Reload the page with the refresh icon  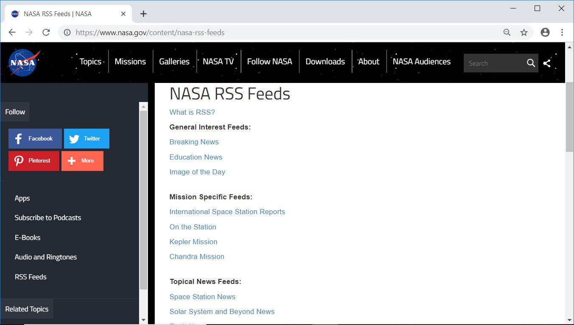(x=46, y=33)
